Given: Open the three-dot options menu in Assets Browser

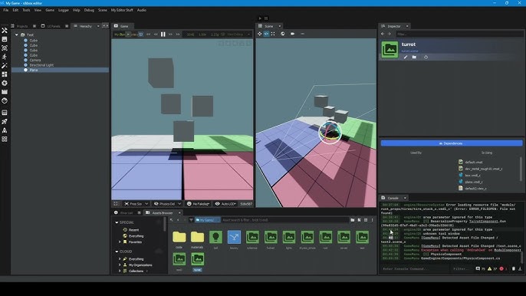Looking at the screenshot, I should click(372, 220).
